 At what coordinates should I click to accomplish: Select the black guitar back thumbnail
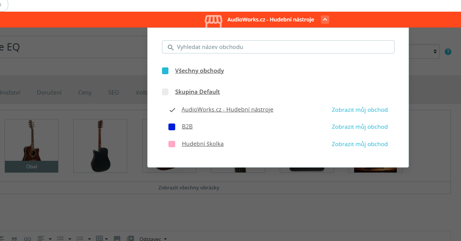[100, 146]
